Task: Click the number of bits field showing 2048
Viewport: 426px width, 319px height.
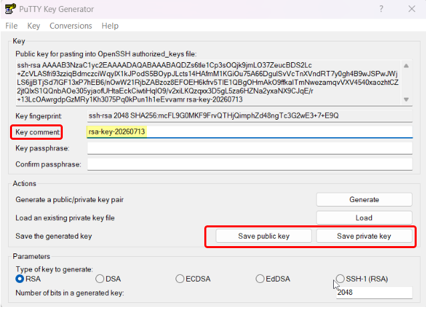Action: pos(374,293)
